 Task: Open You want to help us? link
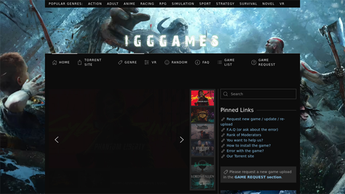pos(245,140)
